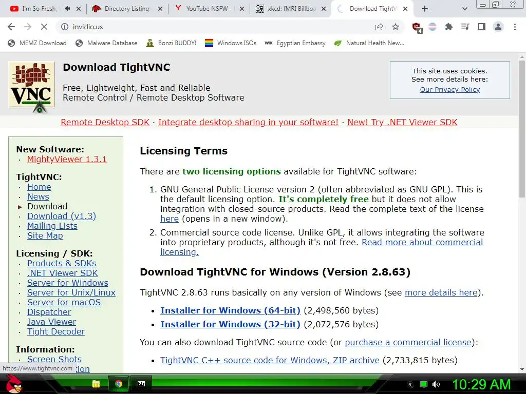Open the Remote Desktop SDK link
The image size is (526, 394).
pyautogui.click(x=105, y=122)
